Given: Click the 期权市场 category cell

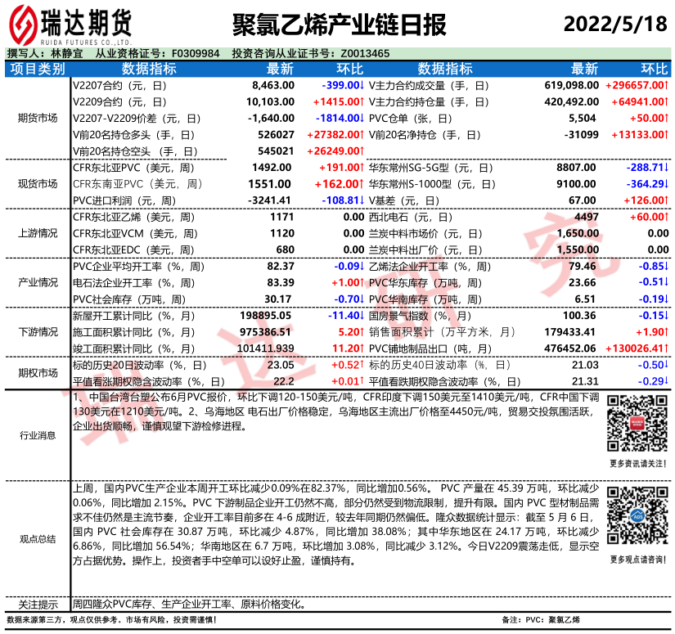Looking at the screenshot, I should [38, 372].
